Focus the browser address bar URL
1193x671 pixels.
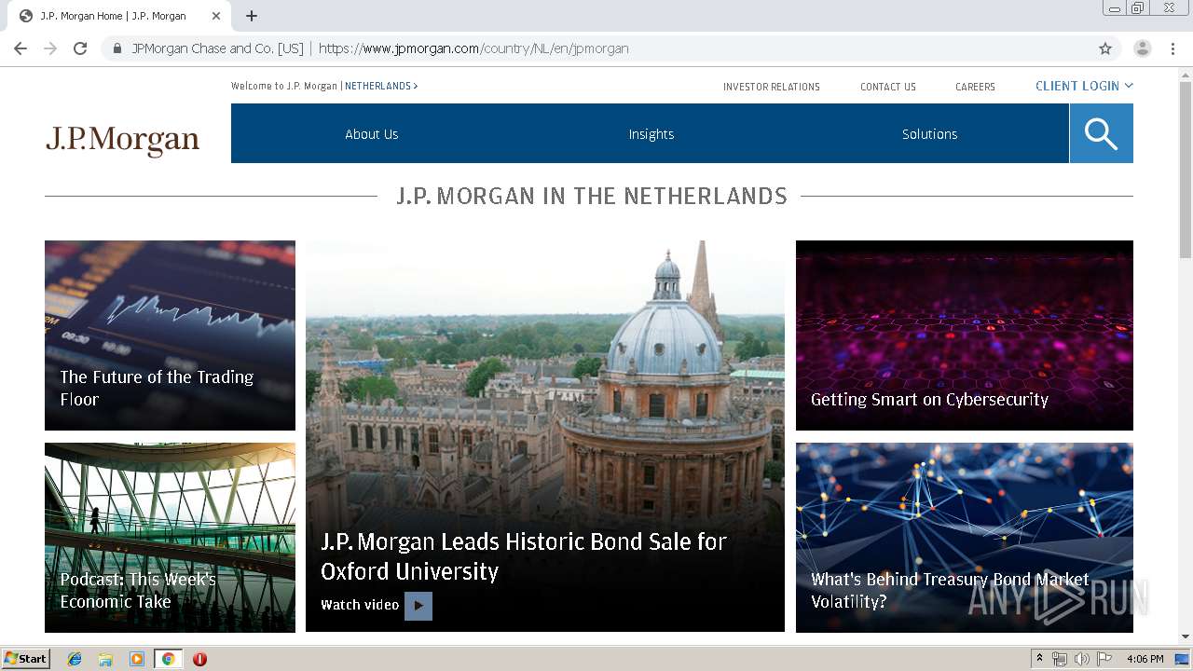pos(473,48)
